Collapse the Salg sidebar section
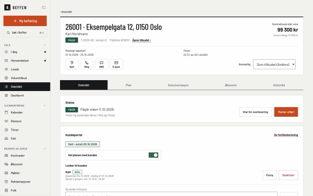Image resolution: width=313 pixels, height=196 pixels. pos(44,45)
